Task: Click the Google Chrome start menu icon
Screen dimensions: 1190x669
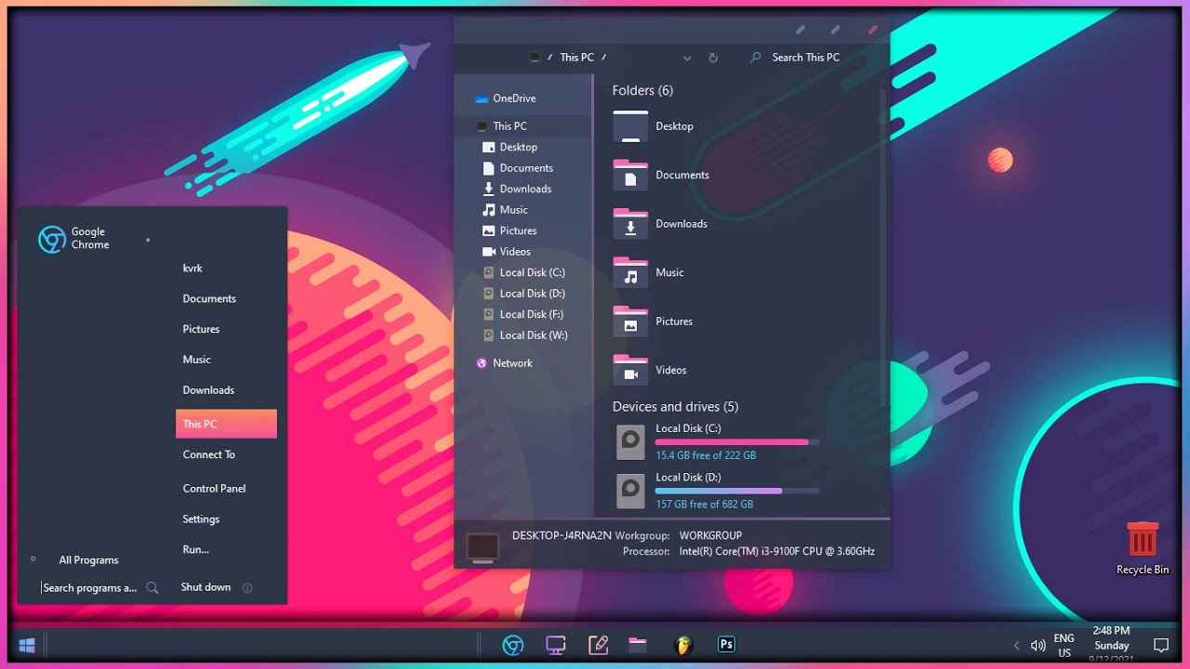Action: coord(51,240)
